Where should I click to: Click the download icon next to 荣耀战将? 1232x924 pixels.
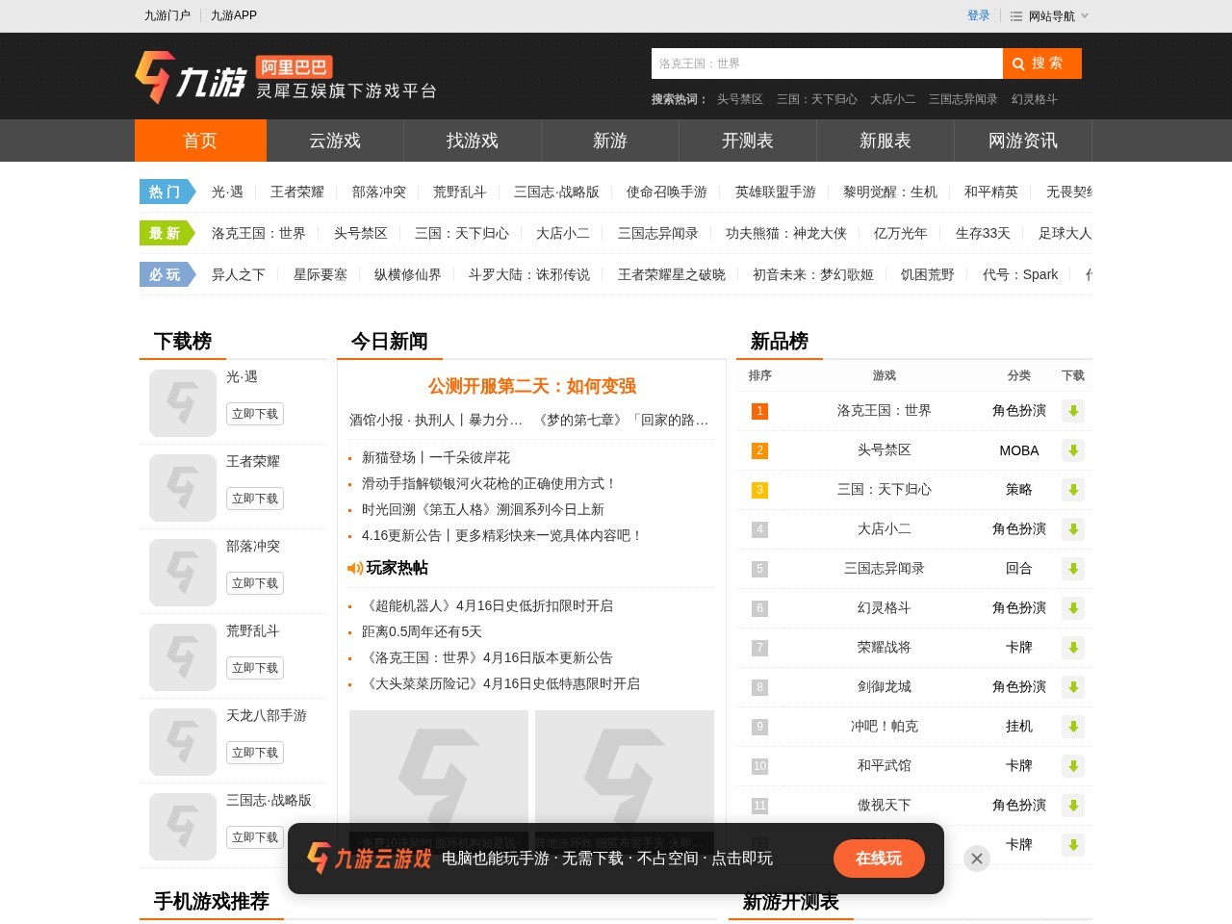1073,648
